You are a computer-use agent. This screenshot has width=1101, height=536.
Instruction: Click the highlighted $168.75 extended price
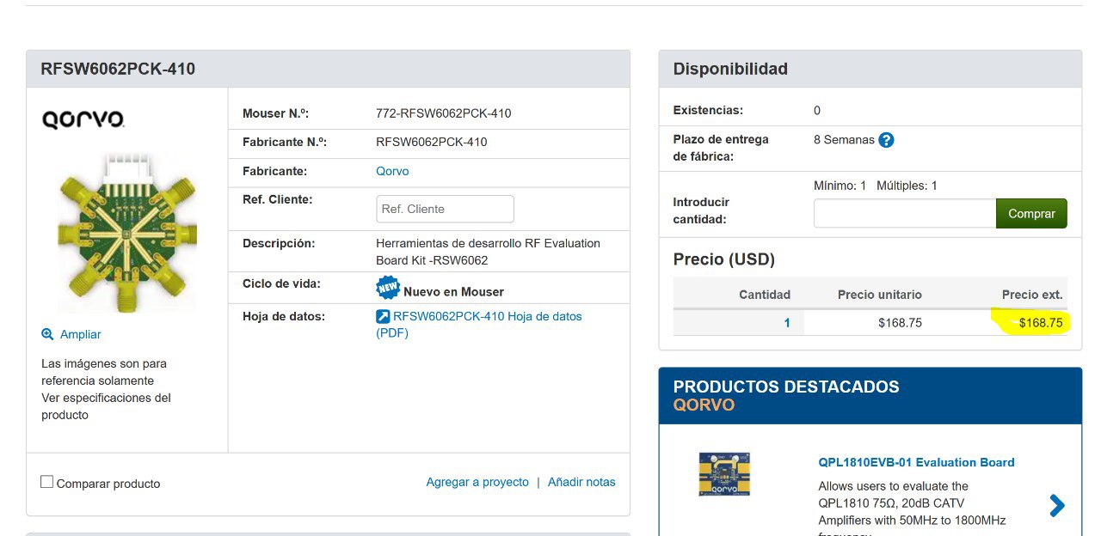click(1040, 323)
